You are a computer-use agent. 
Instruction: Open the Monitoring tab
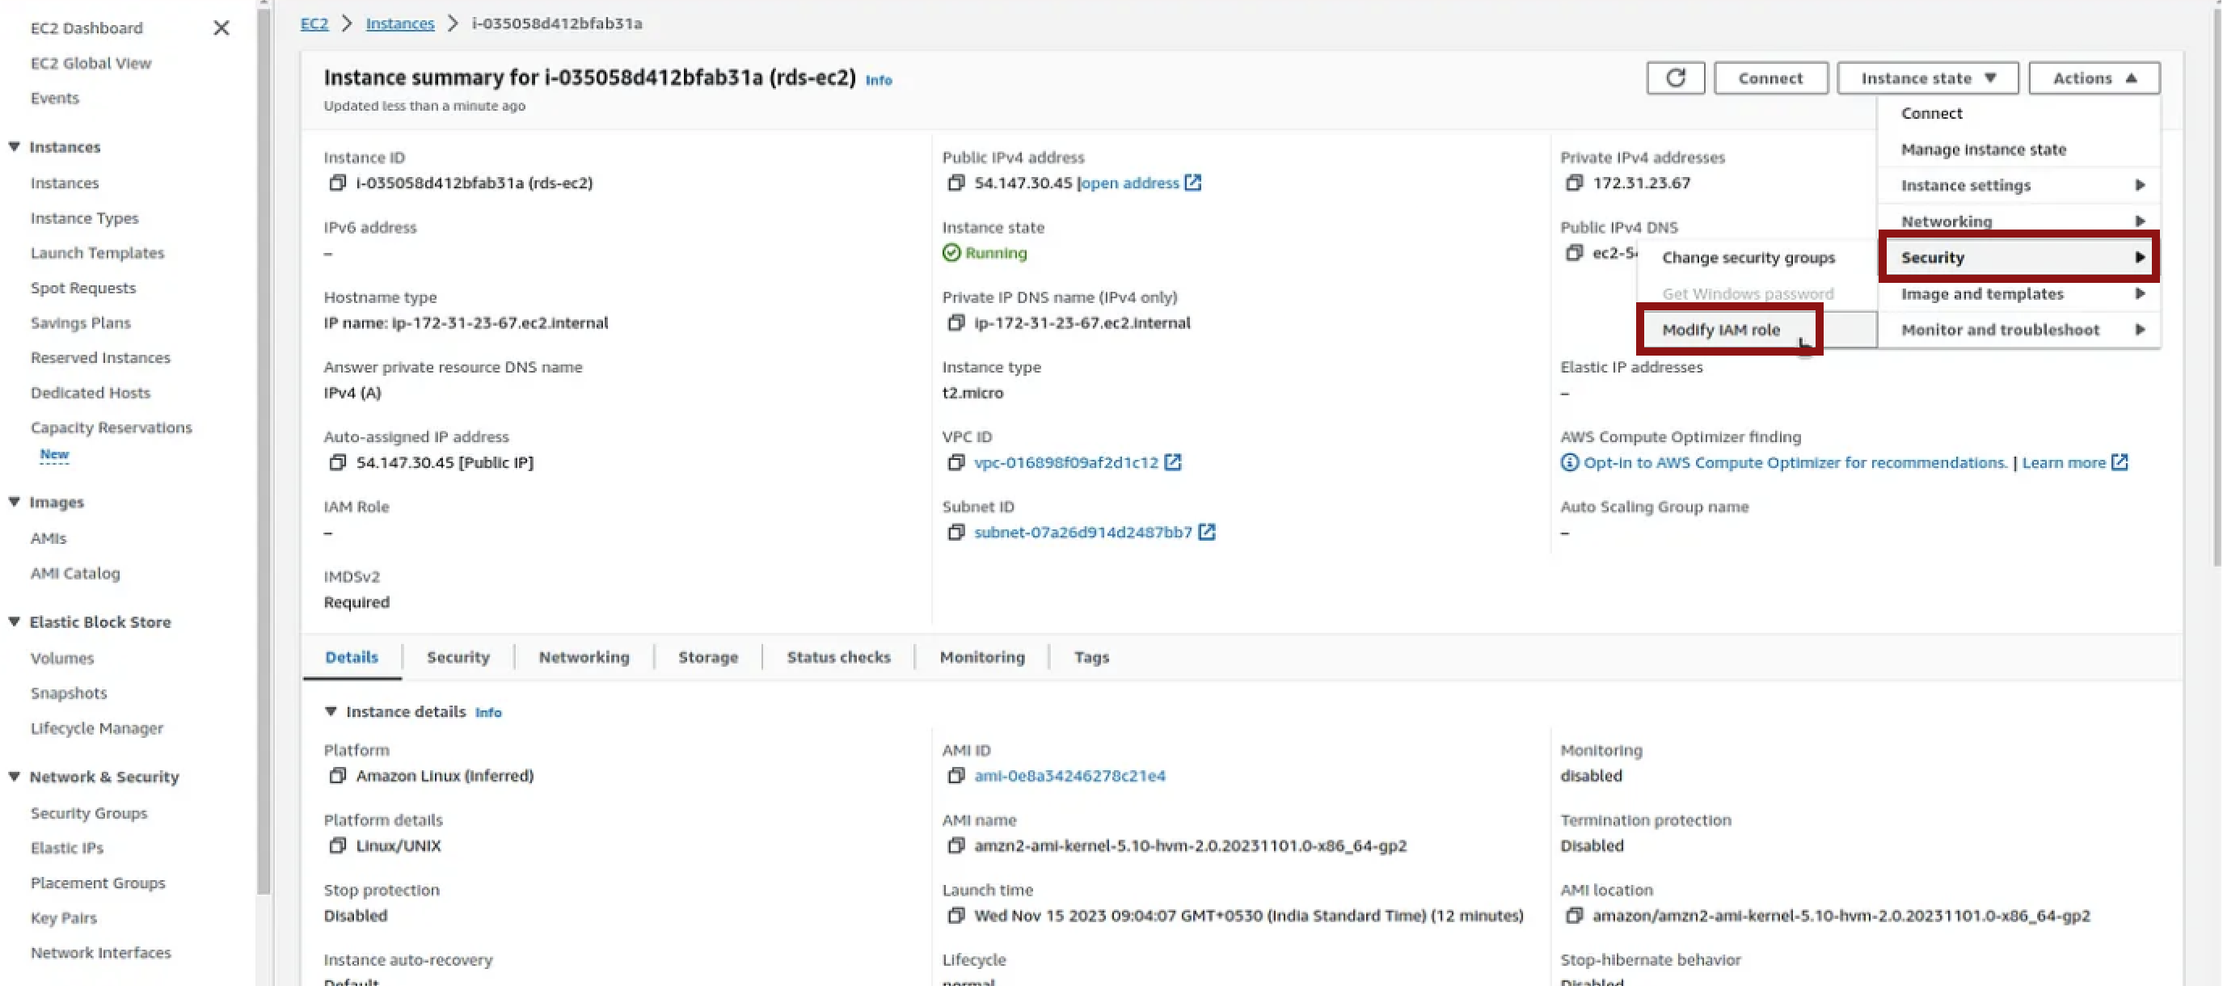pos(982,657)
